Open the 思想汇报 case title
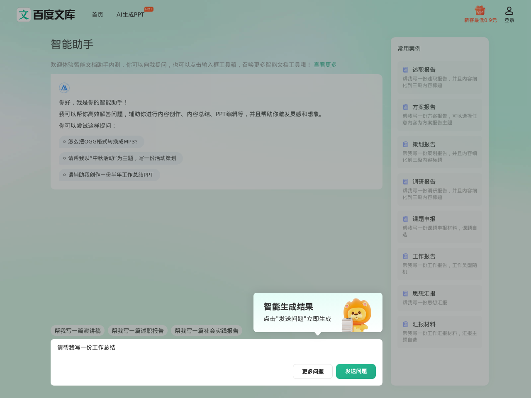The image size is (531, 398). [424, 294]
